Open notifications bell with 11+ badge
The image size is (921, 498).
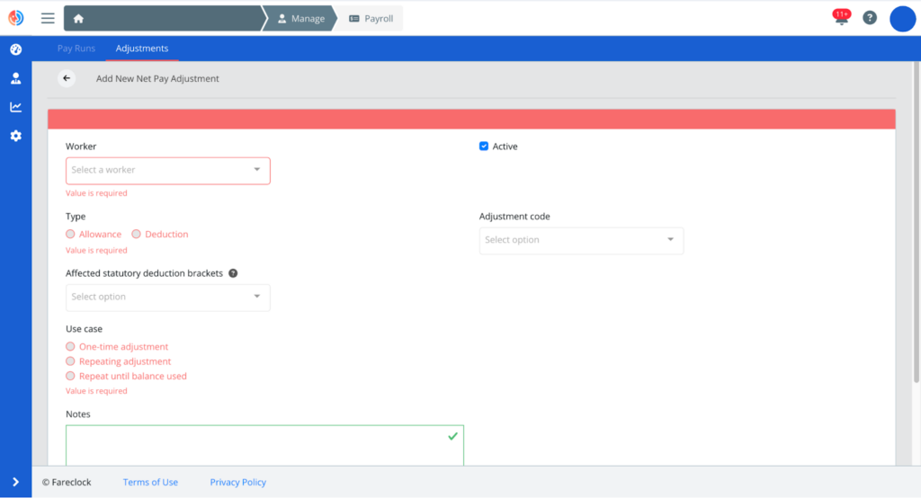[841, 17]
